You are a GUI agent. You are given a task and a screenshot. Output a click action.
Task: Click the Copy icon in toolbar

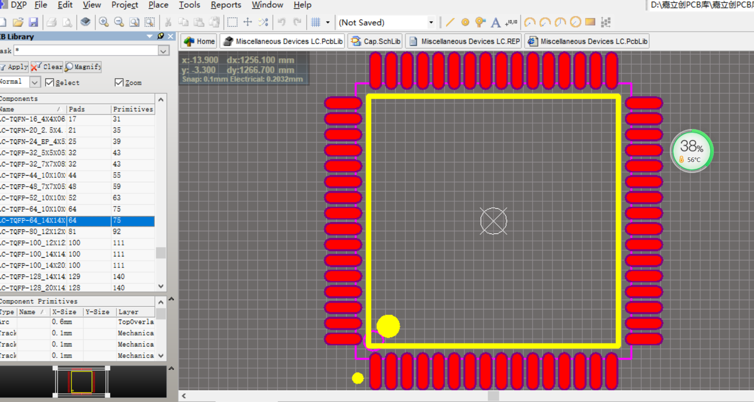183,22
